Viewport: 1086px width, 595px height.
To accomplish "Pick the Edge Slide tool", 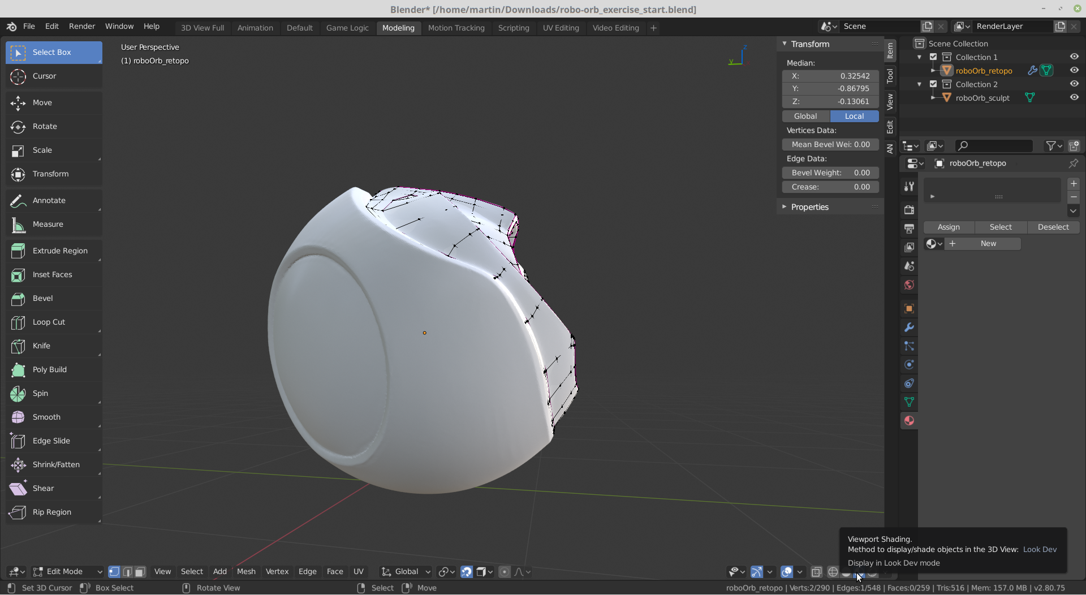I will [x=54, y=441].
